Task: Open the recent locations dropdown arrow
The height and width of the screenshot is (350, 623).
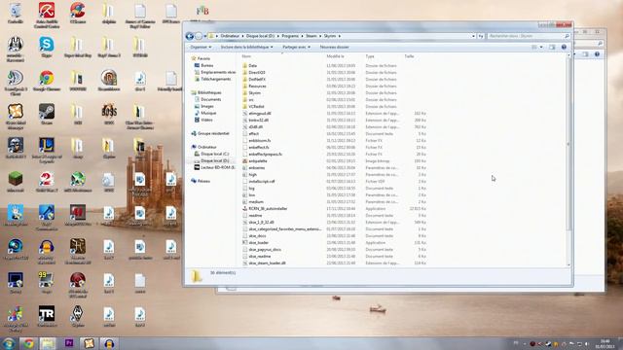Action: (205, 36)
